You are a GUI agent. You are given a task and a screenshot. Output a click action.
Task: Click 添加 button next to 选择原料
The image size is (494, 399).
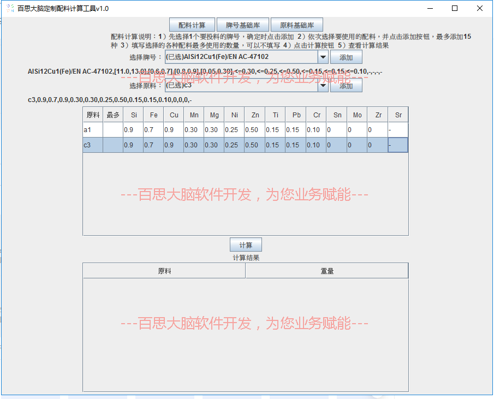pos(346,86)
